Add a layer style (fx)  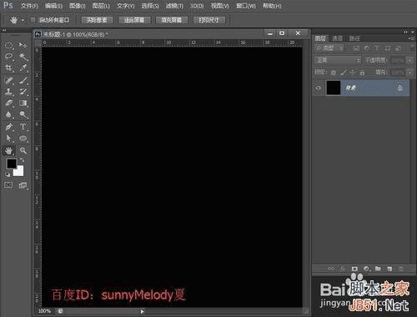343,269
